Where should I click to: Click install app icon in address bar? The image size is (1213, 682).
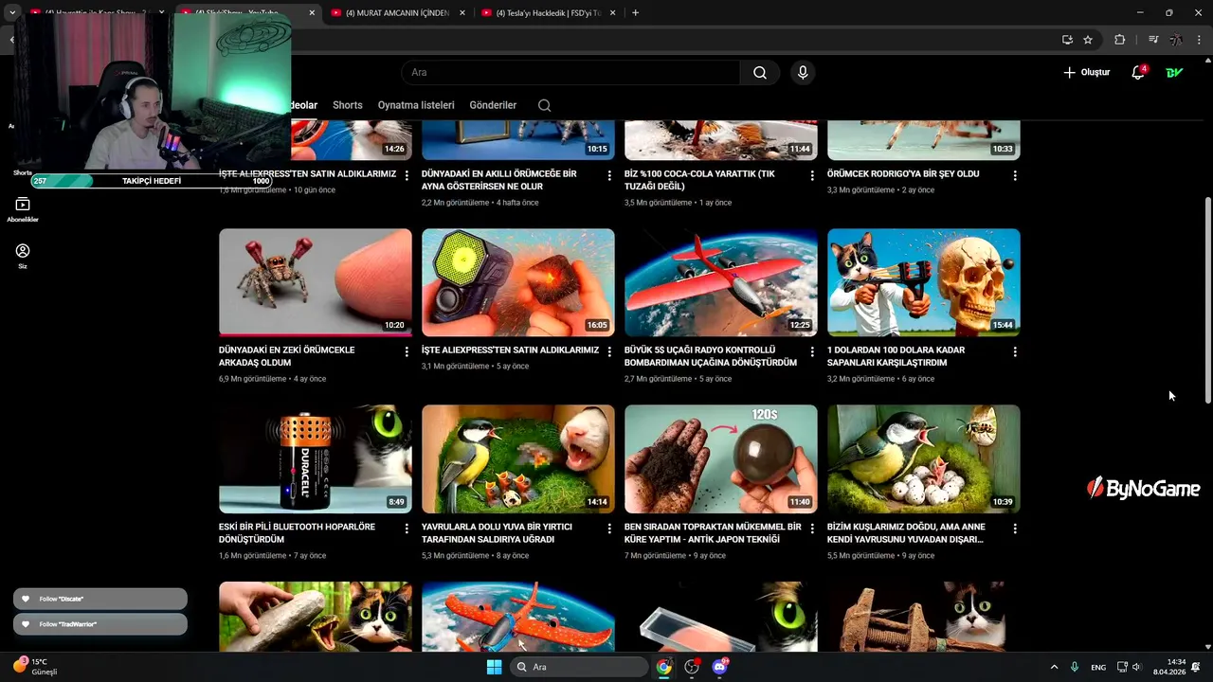(x=1067, y=40)
